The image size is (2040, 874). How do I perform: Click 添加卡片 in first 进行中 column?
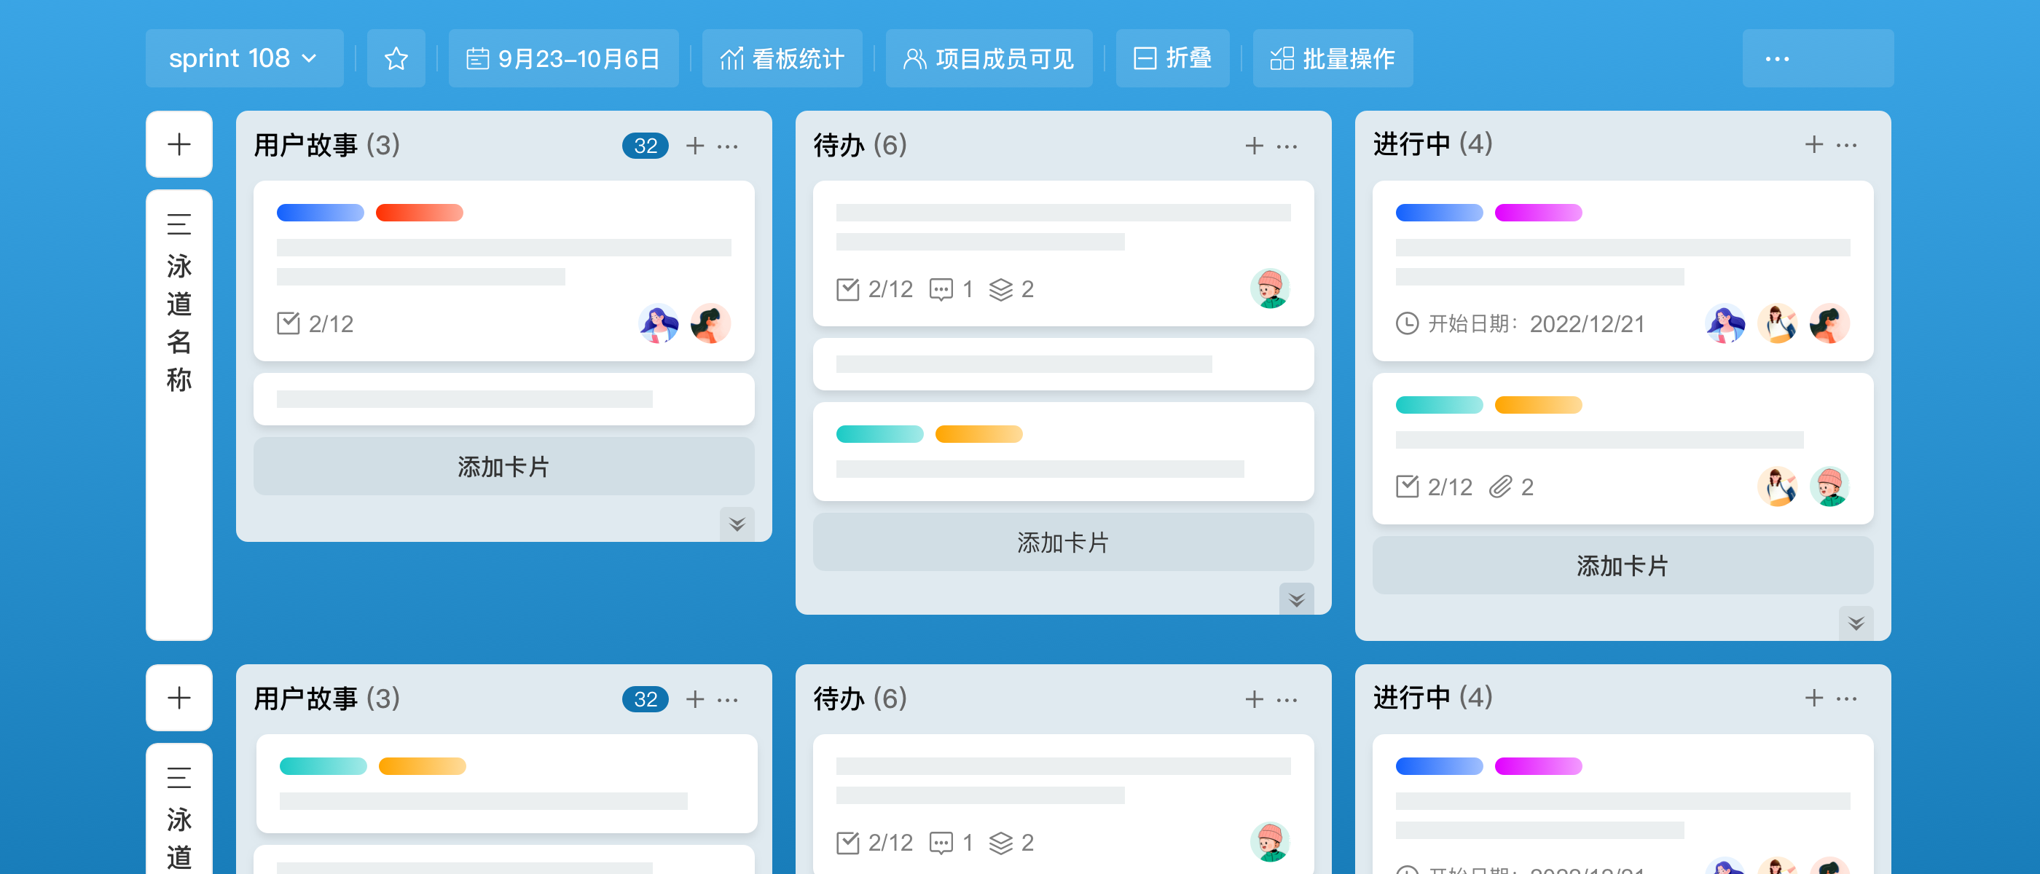(1623, 565)
